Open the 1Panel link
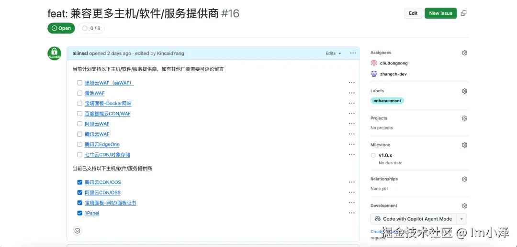 click(x=92, y=213)
